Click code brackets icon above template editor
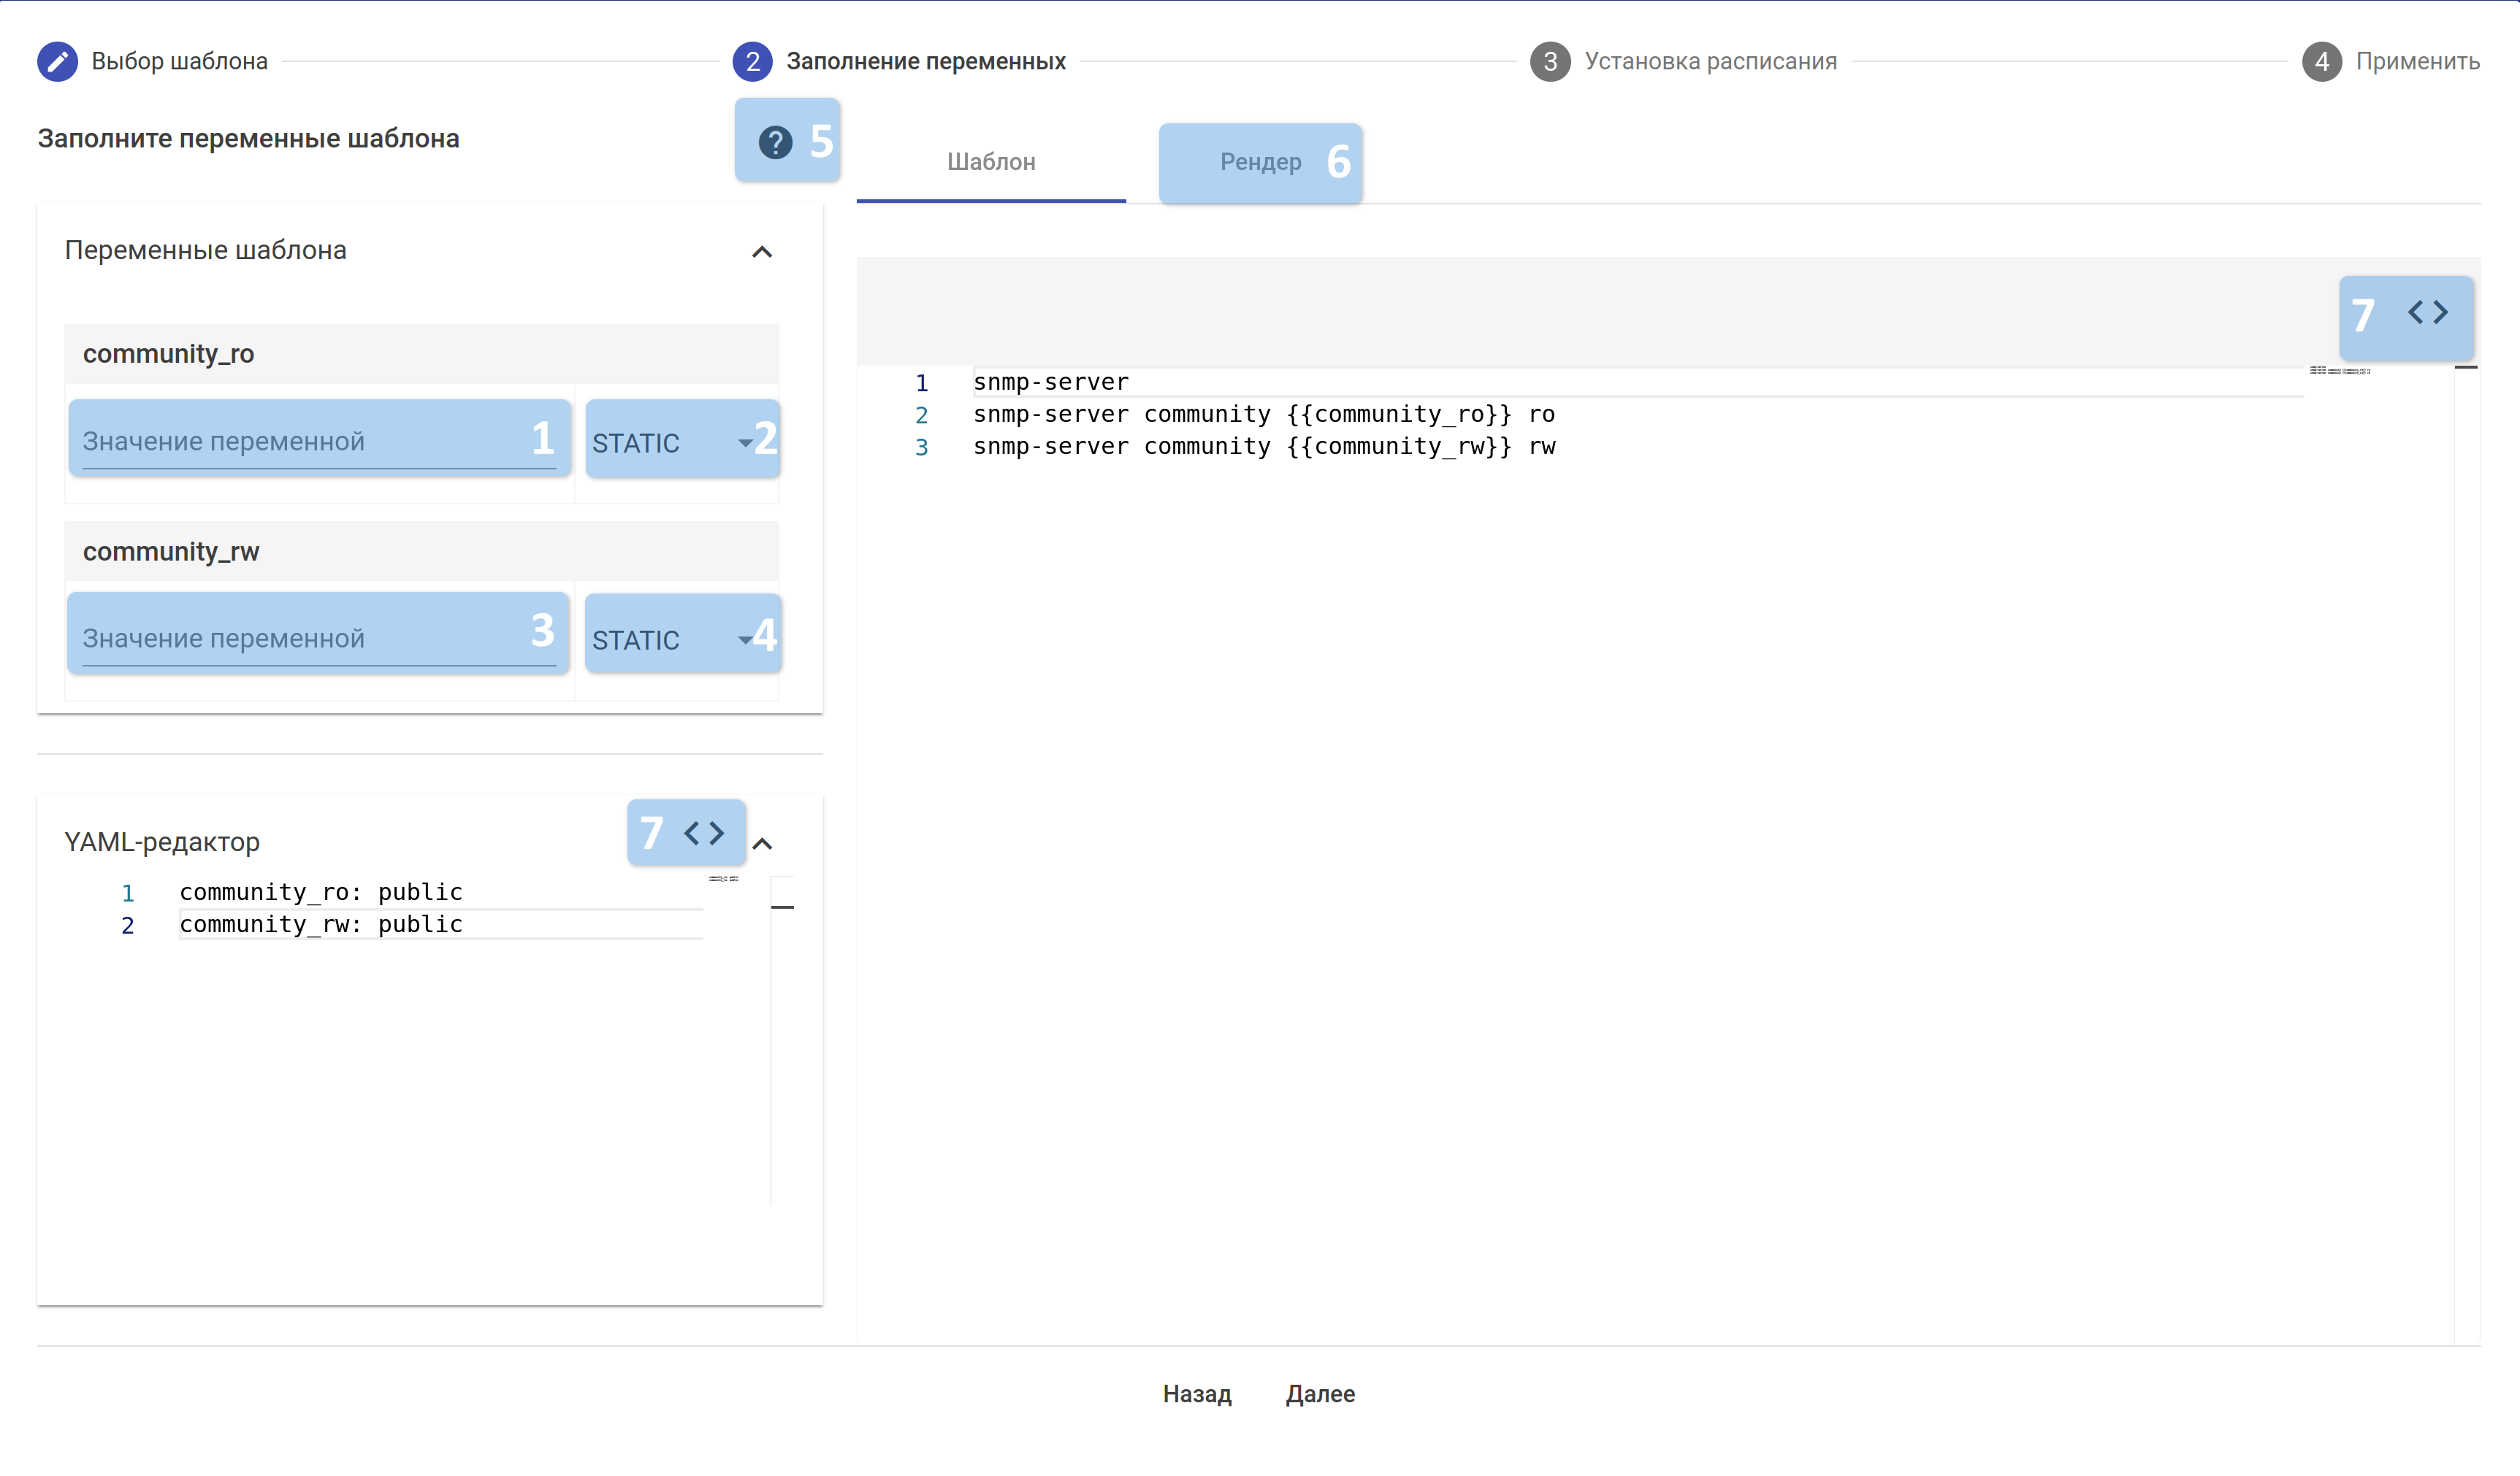This screenshot has width=2520, height=1476. [2427, 312]
